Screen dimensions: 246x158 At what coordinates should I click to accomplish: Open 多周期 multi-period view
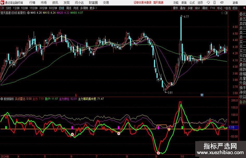click(x=84, y=8)
